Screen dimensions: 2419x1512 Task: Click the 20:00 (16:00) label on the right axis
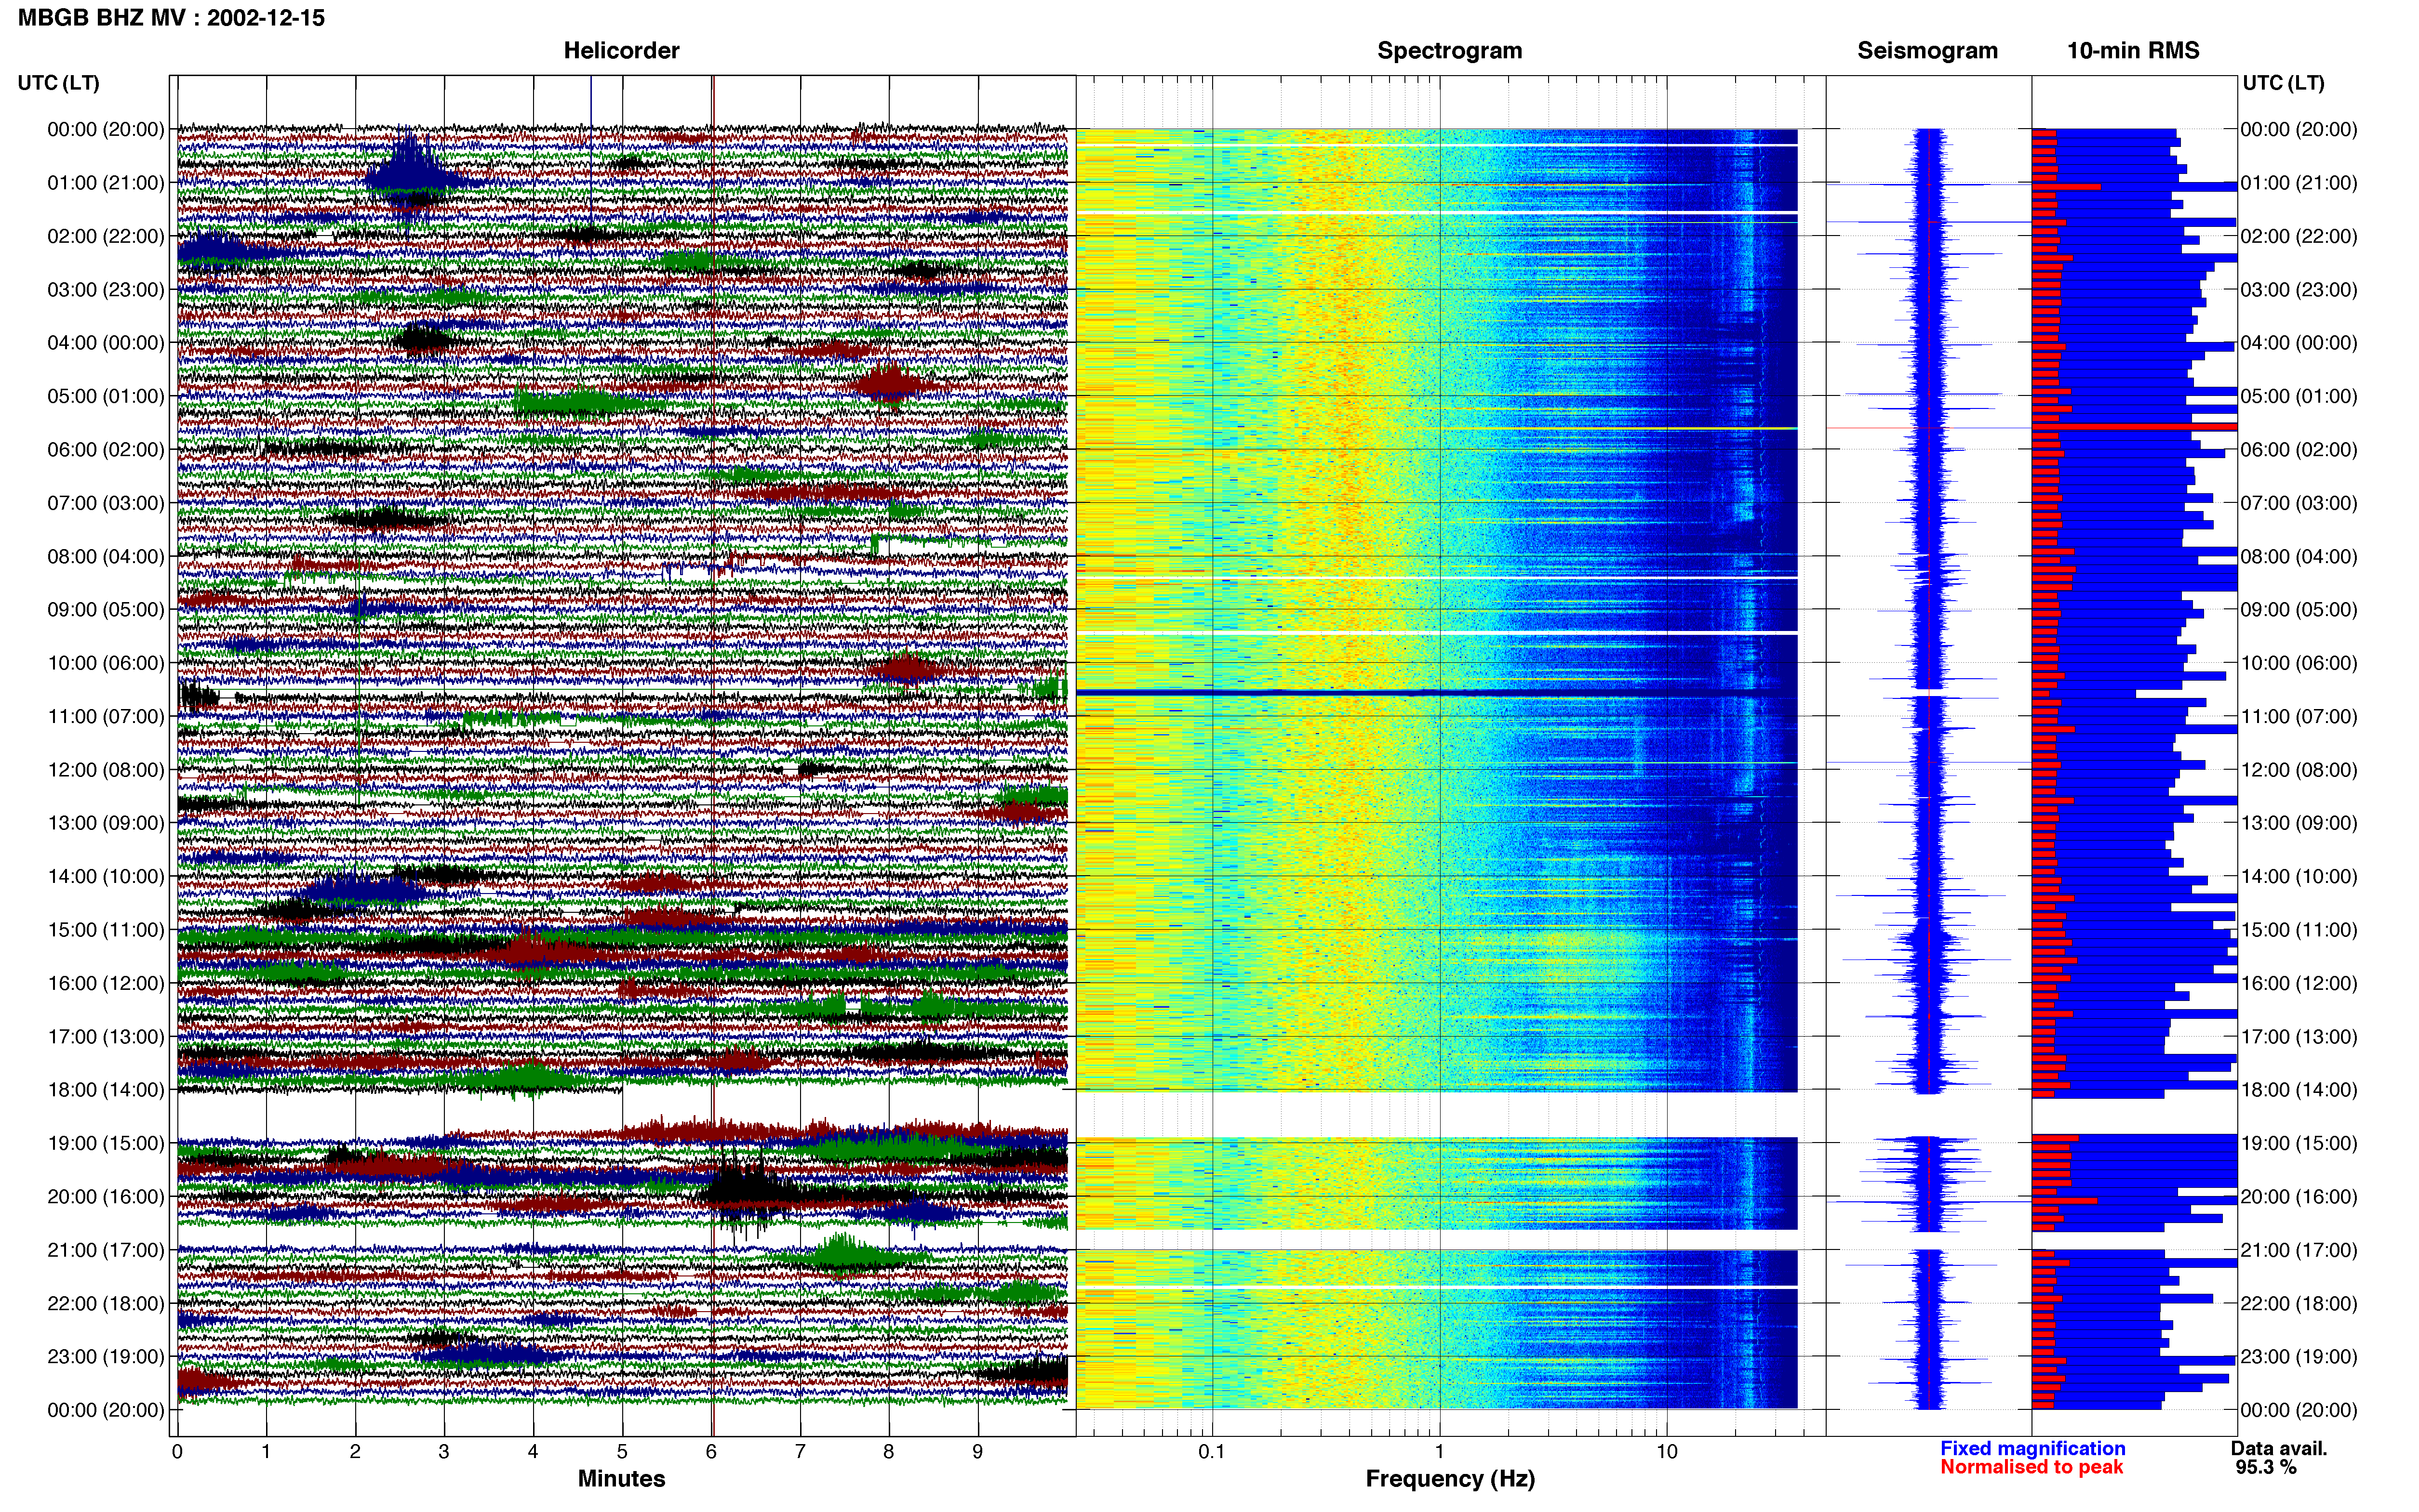point(2299,1197)
